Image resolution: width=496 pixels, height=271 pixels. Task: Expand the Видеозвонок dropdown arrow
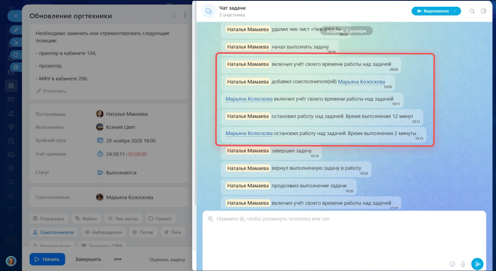(x=455, y=11)
